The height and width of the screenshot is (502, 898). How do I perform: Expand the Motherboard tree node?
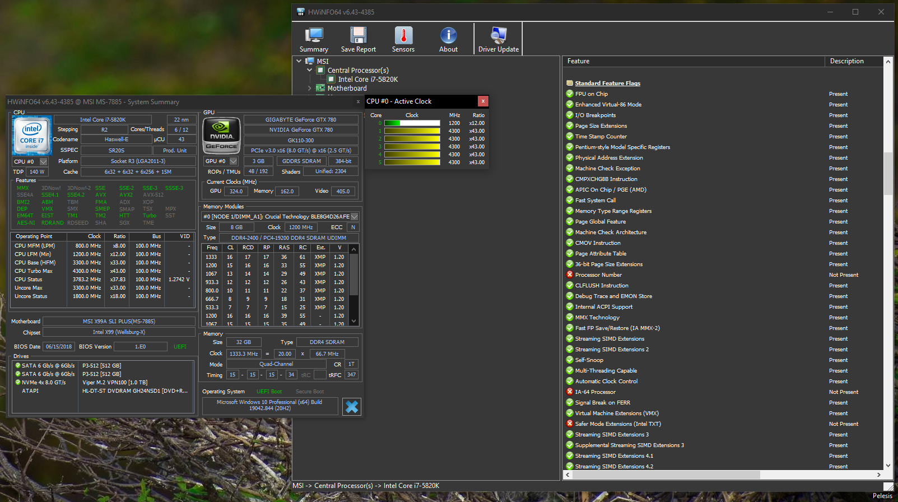[310, 88]
